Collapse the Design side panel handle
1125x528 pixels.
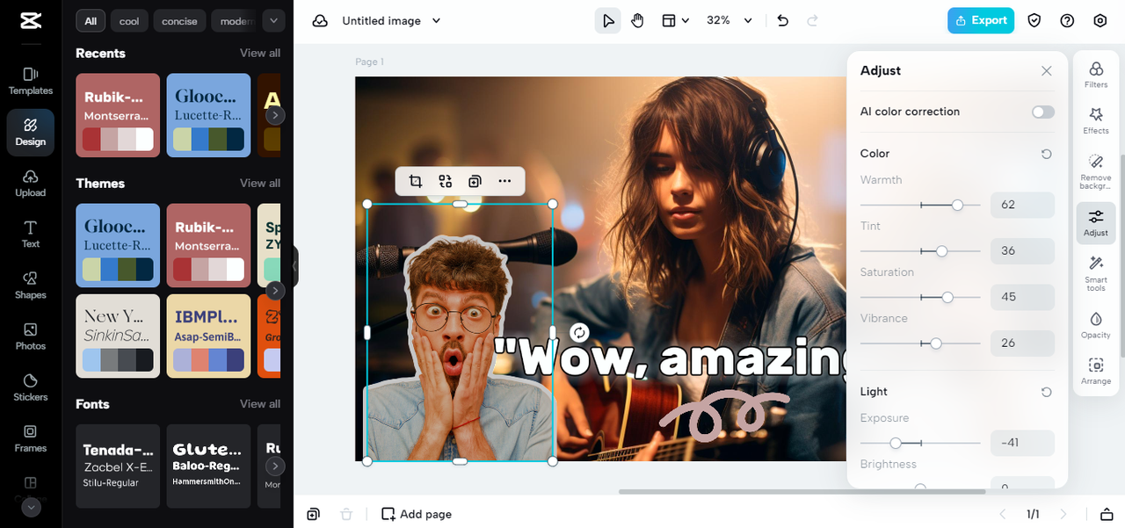point(295,265)
